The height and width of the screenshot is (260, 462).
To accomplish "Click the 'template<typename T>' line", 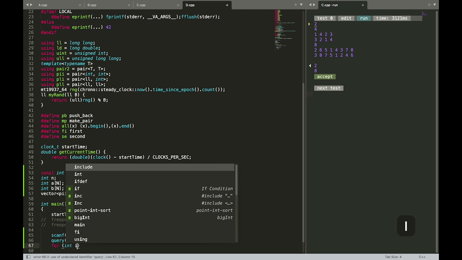I will [67, 64].
